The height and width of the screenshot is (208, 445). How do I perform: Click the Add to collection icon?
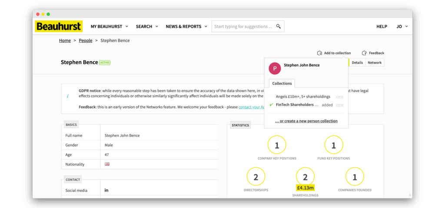[319, 53]
